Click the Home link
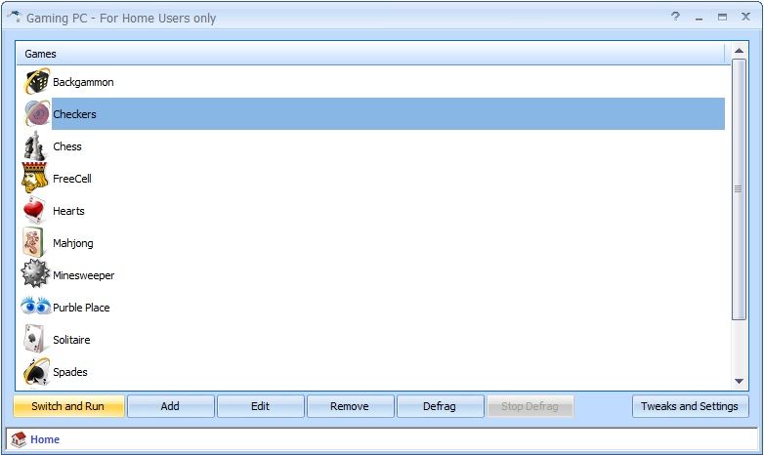 point(45,439)
